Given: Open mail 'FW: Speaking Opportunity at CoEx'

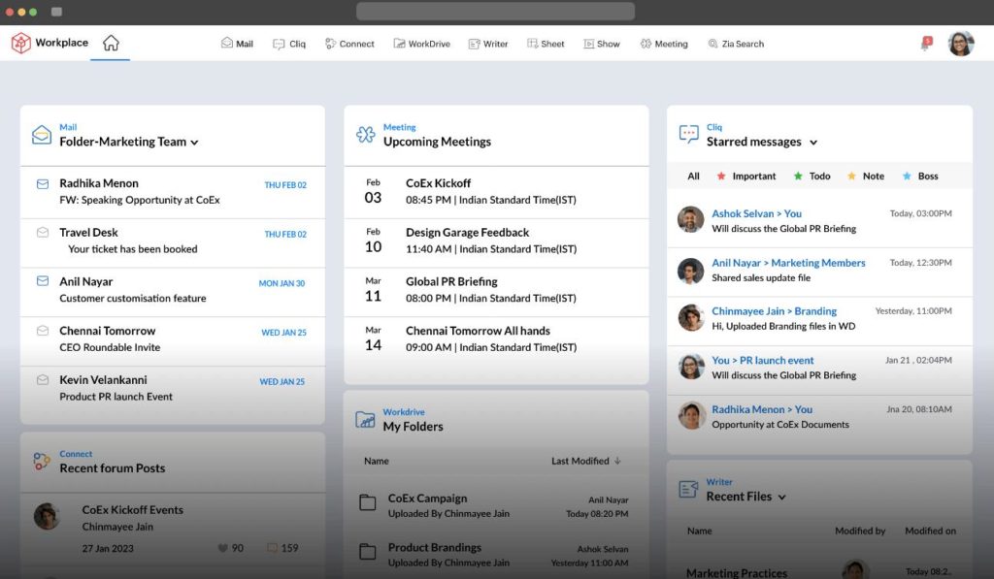Looking at the screenshot, I should 140,200.
